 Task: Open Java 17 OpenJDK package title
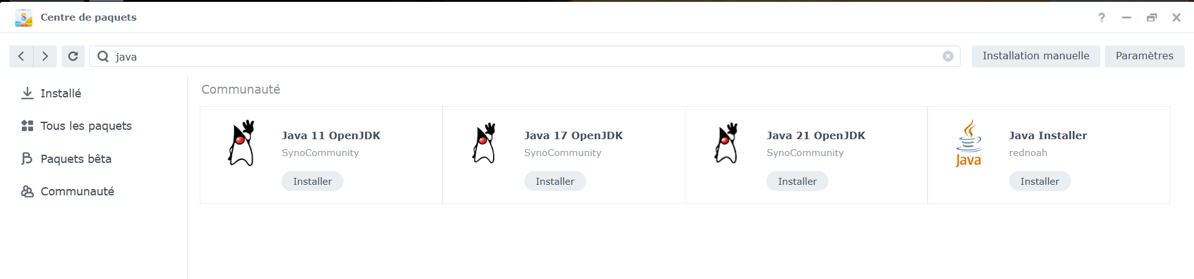(574, 135)
